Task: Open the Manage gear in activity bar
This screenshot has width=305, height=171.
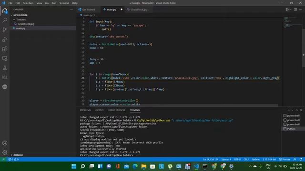Action: [5, 152]
